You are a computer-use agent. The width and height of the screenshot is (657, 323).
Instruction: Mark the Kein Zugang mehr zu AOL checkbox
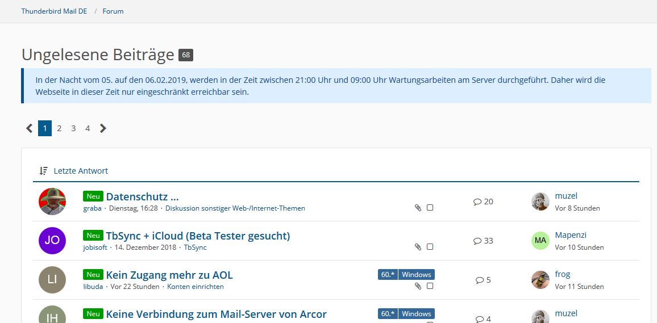(x=430, y=286)
